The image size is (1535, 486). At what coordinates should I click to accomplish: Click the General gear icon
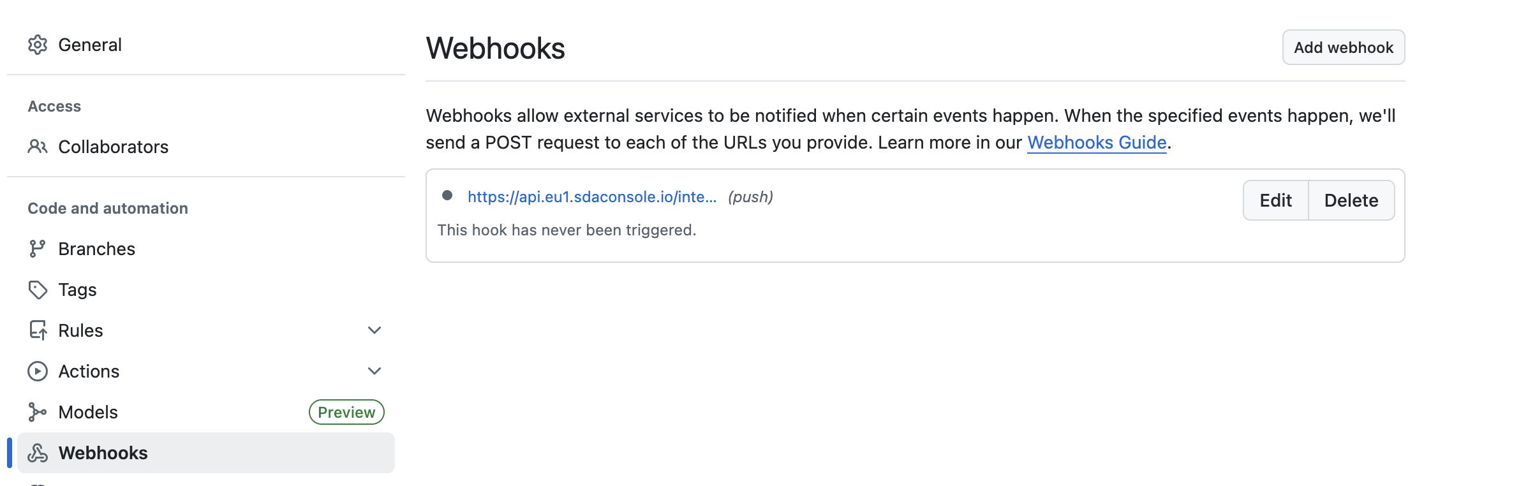click(38, 45)
